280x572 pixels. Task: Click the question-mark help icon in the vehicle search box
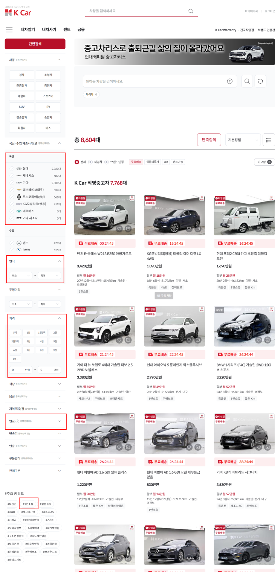click(230, 81)
